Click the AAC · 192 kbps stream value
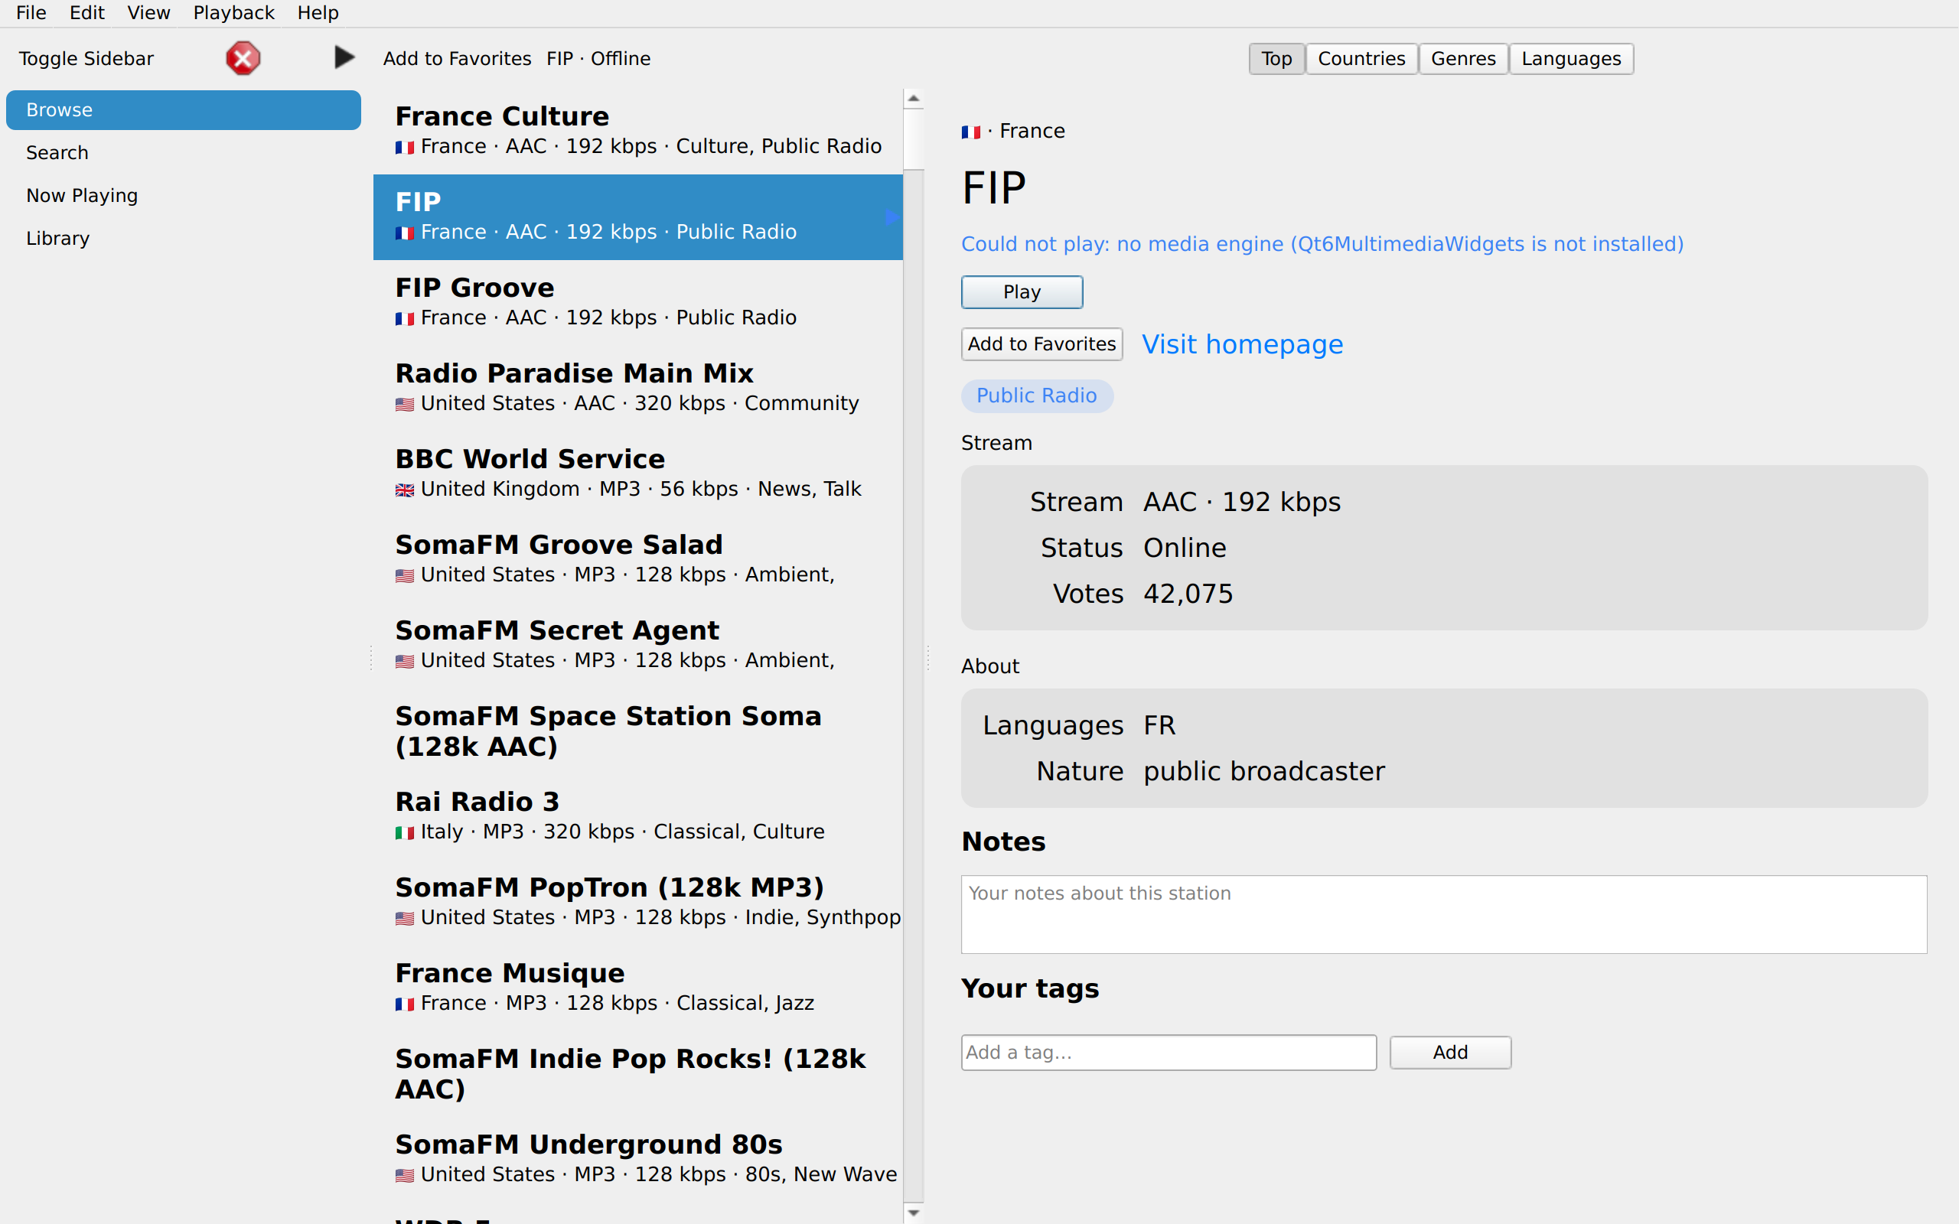Screen dimensions: 1959x1224 pyautogui.click(x=1242, y=503)
